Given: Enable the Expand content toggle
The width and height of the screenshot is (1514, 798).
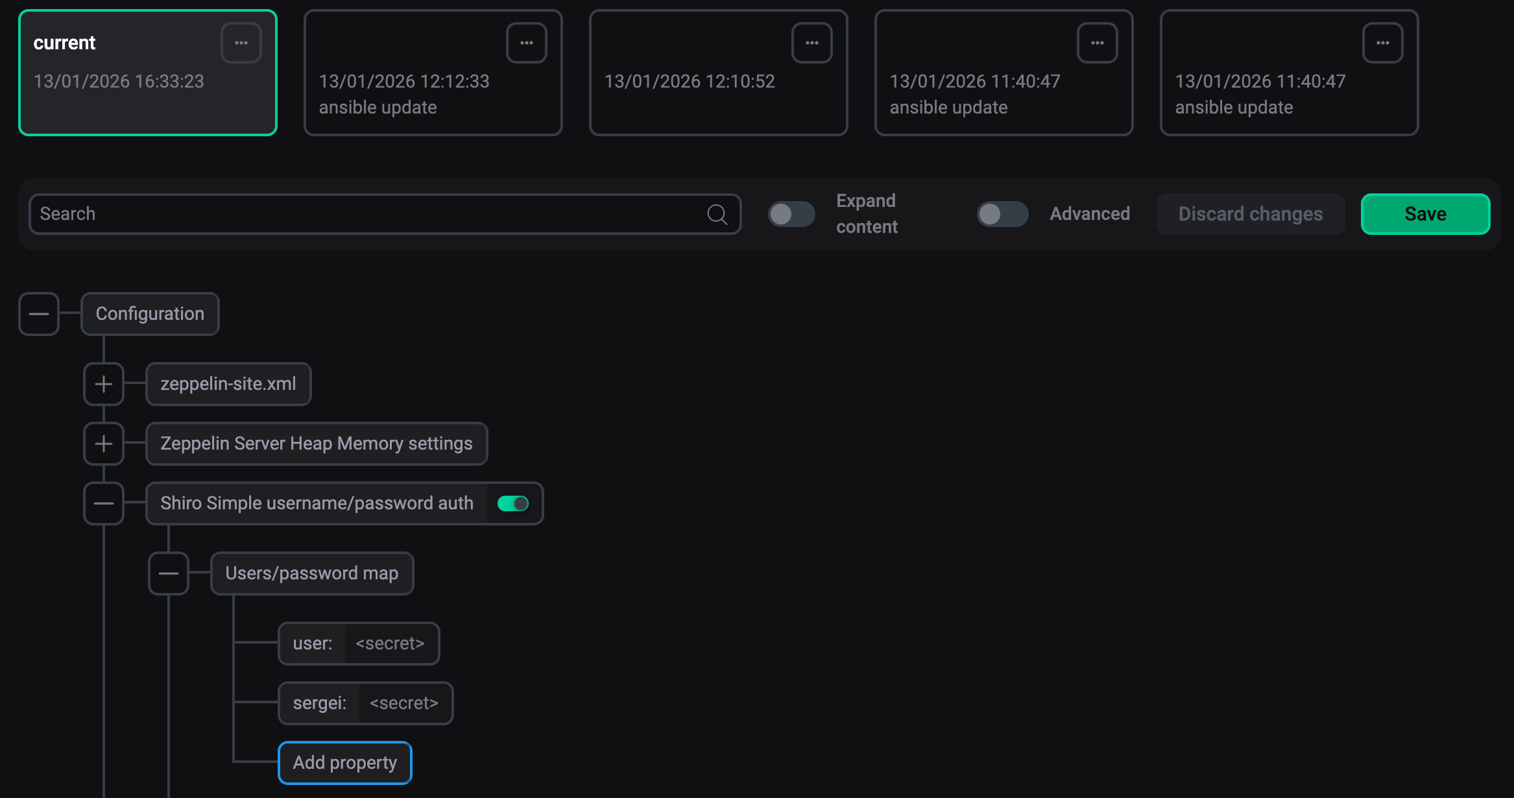Looking at the screenshot, I should point(791,213).
